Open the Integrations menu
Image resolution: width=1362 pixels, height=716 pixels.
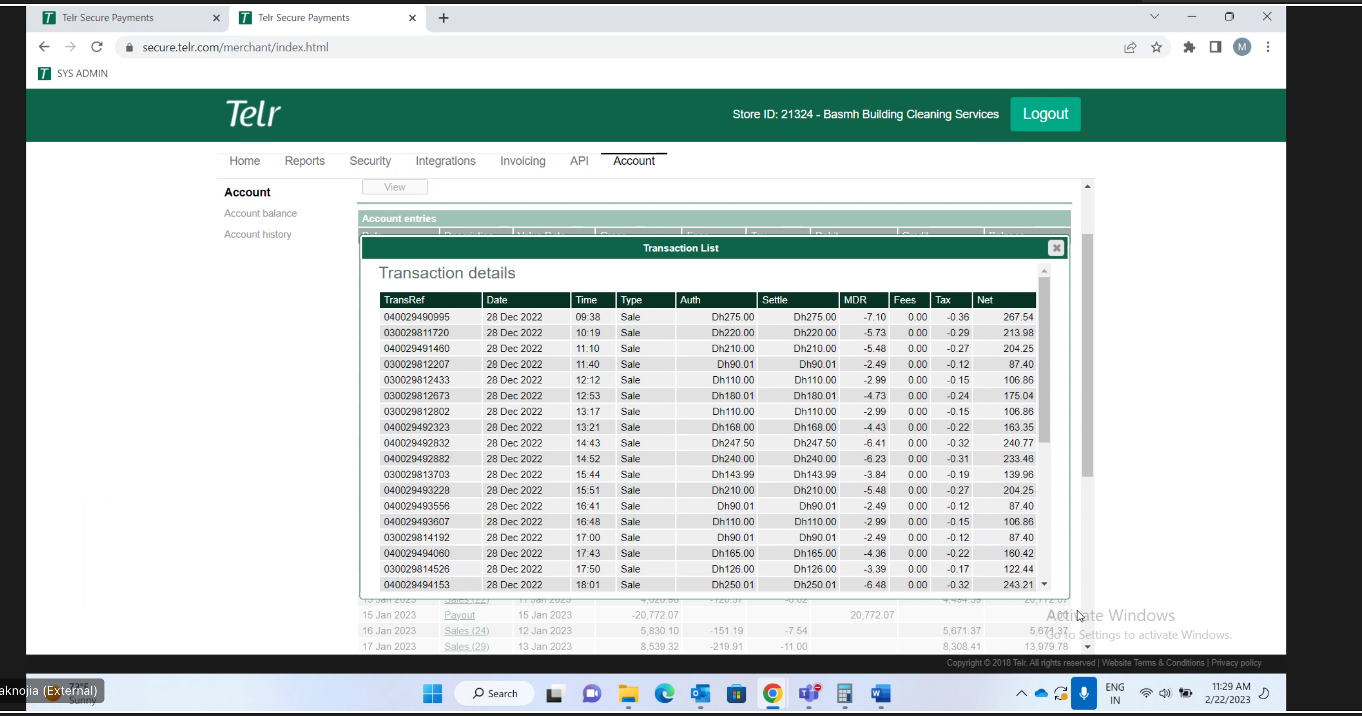point(445,161)
